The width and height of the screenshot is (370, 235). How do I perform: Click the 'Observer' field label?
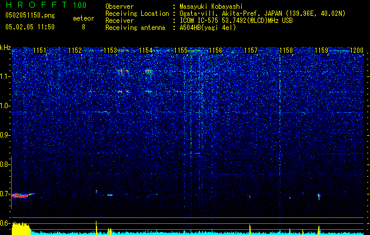119,6
